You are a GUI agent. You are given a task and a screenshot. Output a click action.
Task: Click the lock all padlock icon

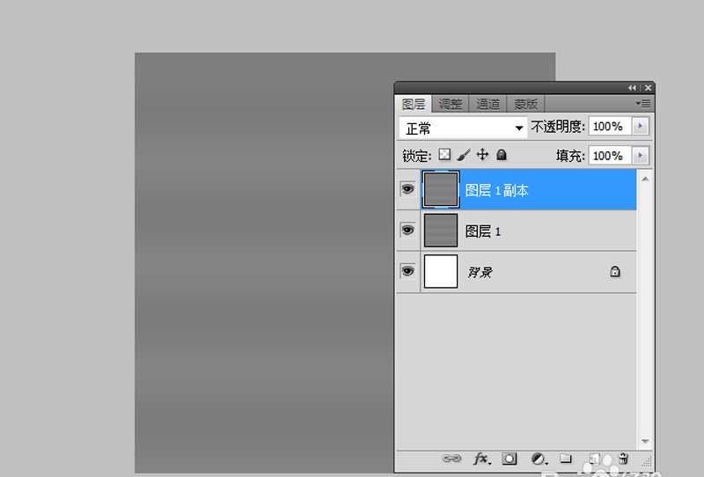point(502,155)
